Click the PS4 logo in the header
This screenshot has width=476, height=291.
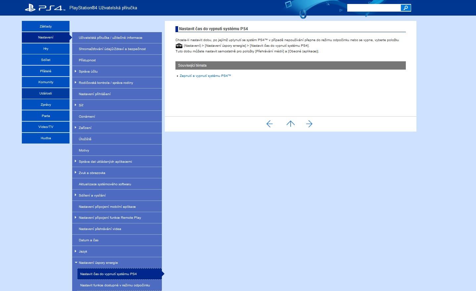click(45, 8)
